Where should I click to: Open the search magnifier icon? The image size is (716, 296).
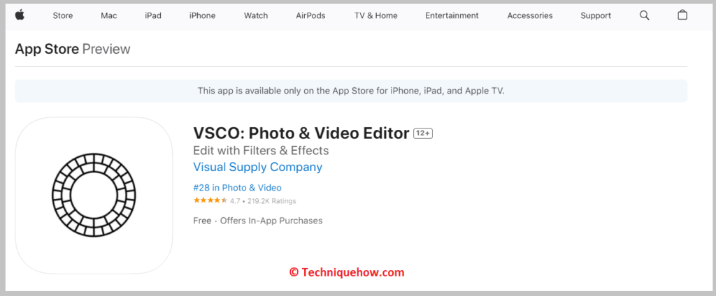pos(644,15)
